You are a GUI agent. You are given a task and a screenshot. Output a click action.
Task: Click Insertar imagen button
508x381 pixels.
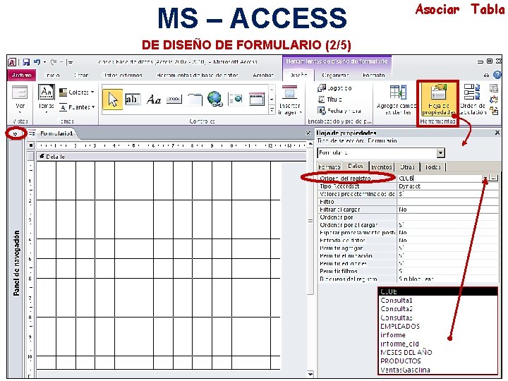coord(290,100)
